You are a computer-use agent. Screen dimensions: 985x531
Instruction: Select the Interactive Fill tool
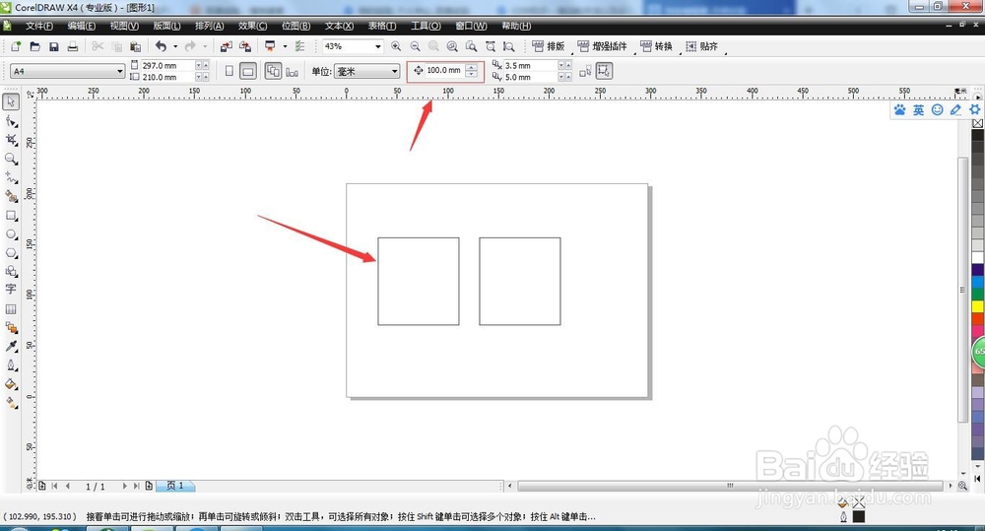[11, 403]
